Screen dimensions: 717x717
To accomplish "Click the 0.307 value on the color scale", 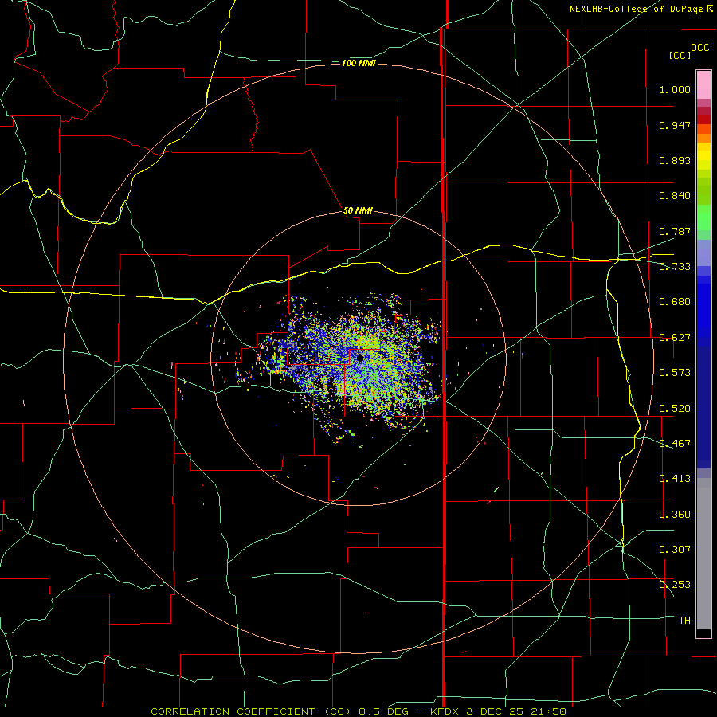I will pyautogui.click(x=675, y=549).
